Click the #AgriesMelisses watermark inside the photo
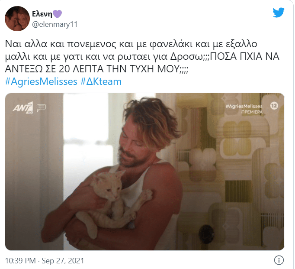 244,106
